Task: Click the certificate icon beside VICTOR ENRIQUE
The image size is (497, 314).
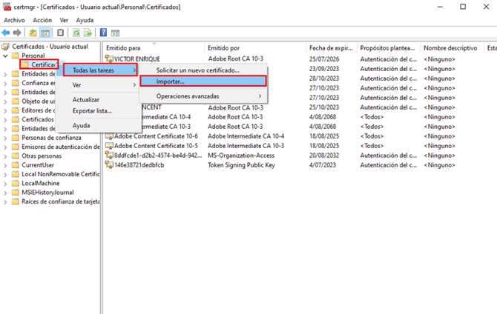Action: point(109,59)
